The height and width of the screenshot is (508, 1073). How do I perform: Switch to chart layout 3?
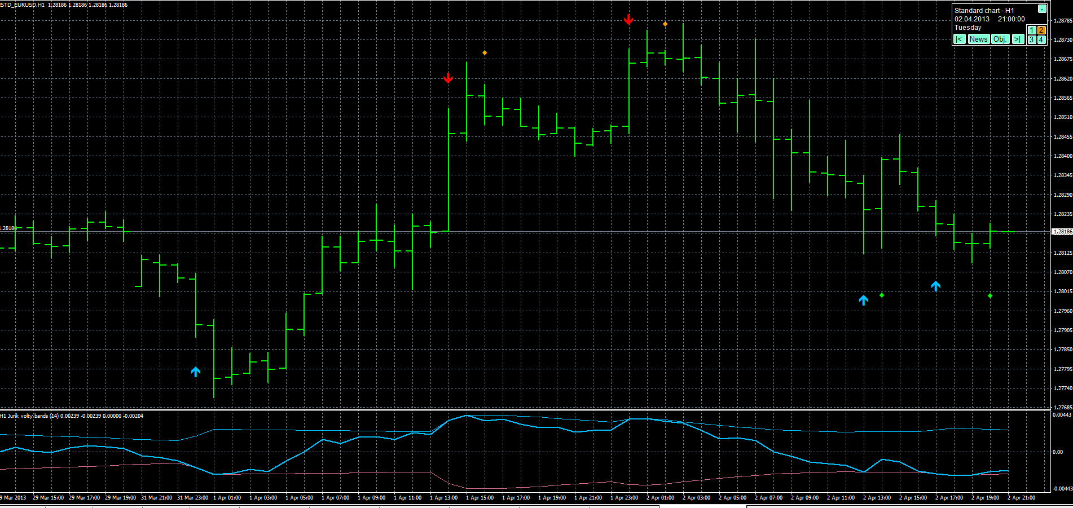tap(1032, 39)
